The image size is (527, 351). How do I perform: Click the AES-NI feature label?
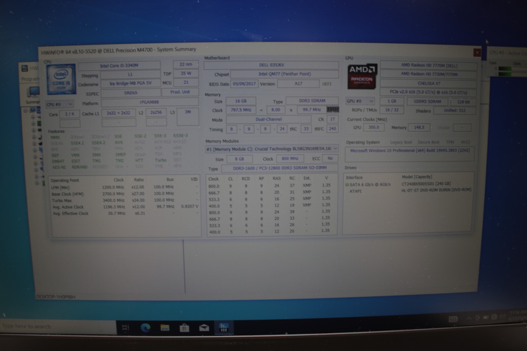(x=59, y=167)
